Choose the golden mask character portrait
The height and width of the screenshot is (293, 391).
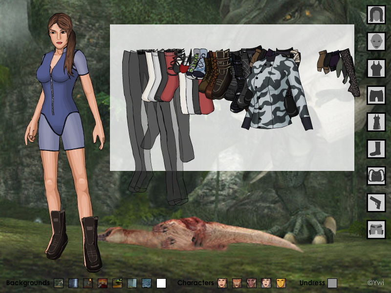pyautogui.click(x=281, y=283)
